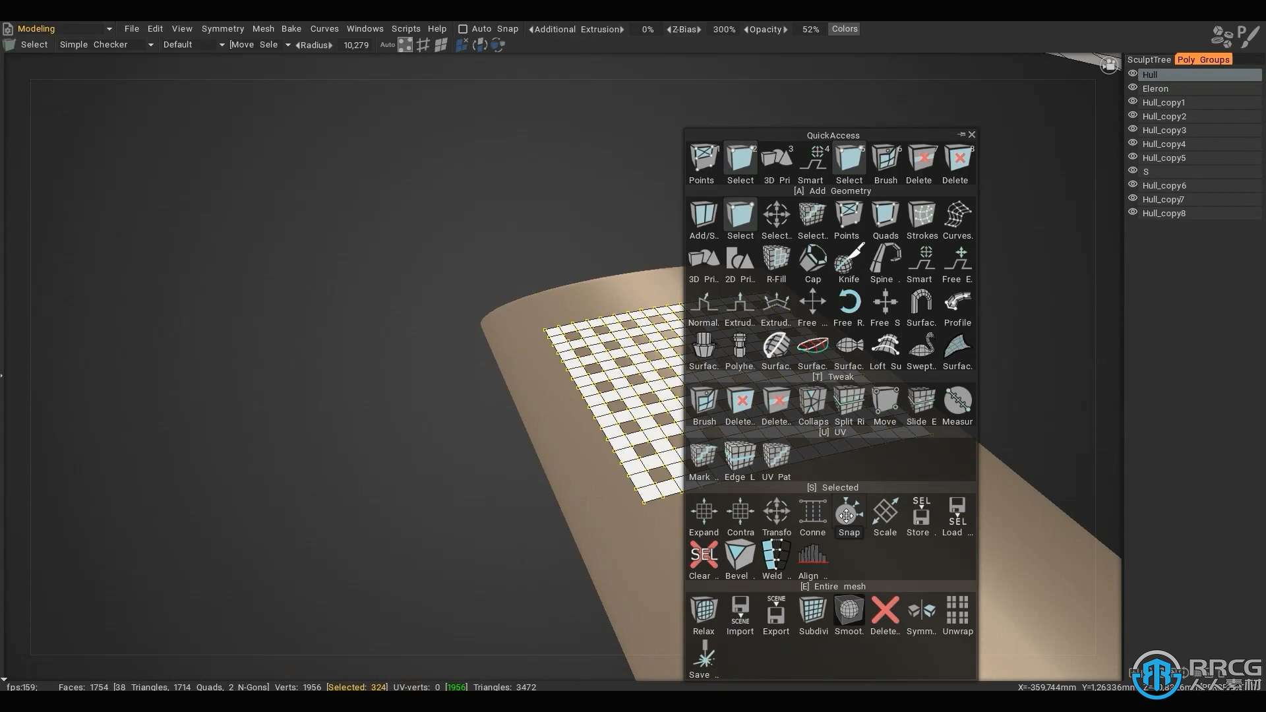The image size is (1266, 712).
Task: Toggle the Auto wireframe toolbar button
Action: coord(388,45)
